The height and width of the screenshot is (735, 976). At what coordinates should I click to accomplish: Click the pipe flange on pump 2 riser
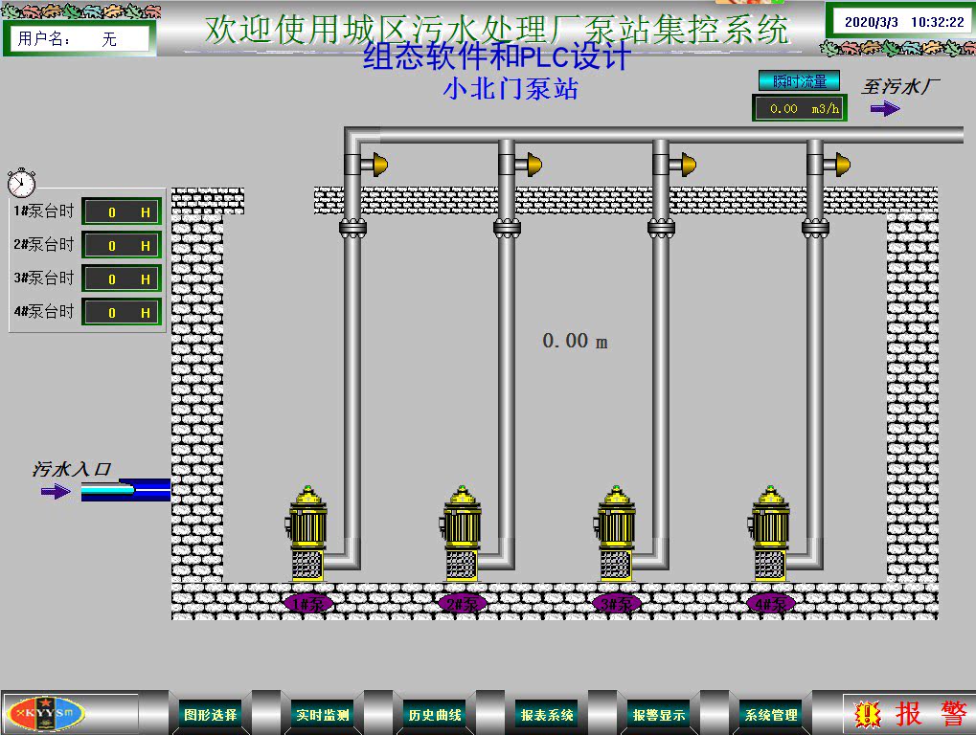click(507, 228)
